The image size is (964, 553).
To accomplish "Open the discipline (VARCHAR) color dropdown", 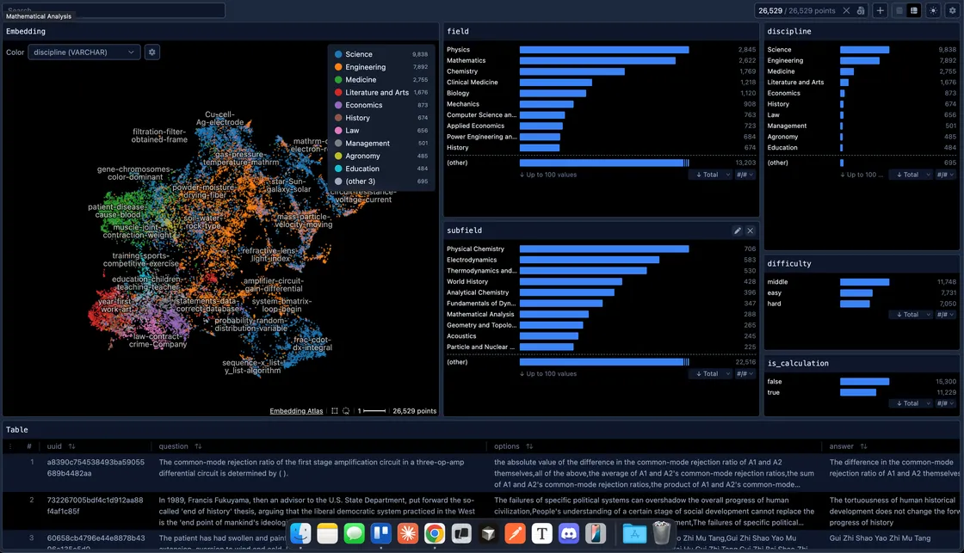I will [83, 52].
